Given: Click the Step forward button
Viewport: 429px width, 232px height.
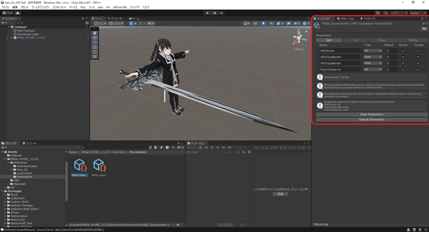Looking at the screenshot, I should pos(222,13).
